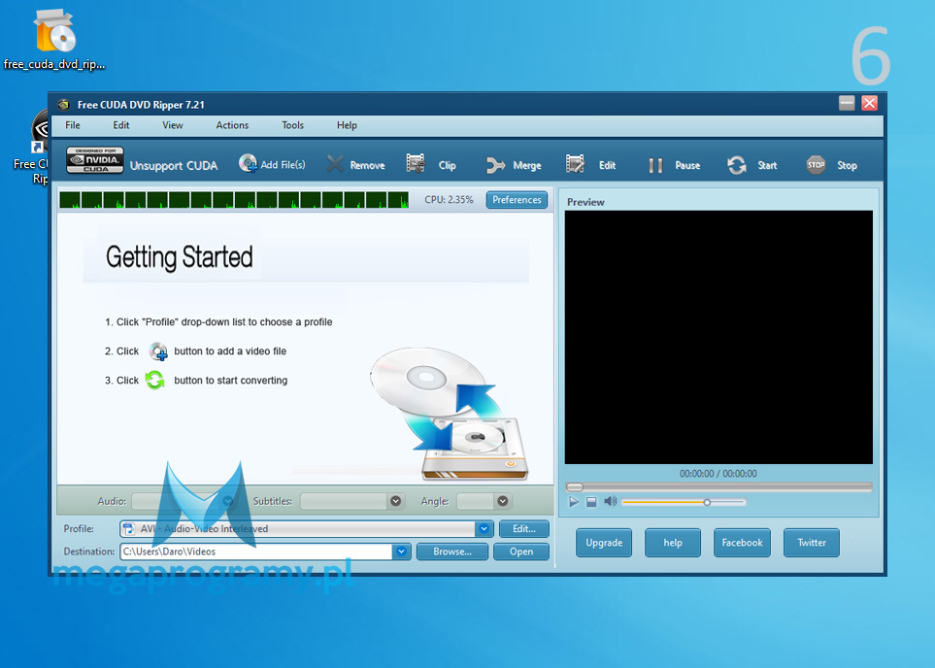Image resolution: width=935 pixels, height=668 pixels.
Task: Mute the preview volume speaker icon
Action: point(610,502)
